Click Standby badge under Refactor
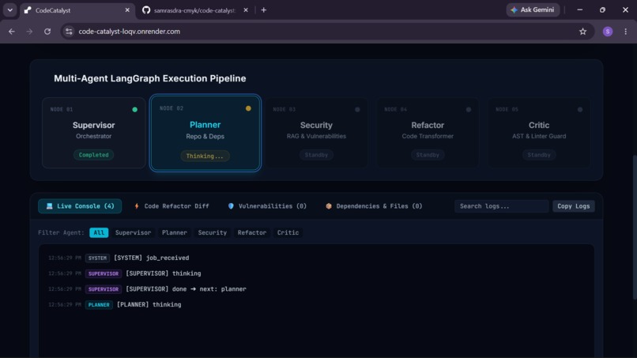637x358 pixels. pyautogui.click(x=428, y=155)
